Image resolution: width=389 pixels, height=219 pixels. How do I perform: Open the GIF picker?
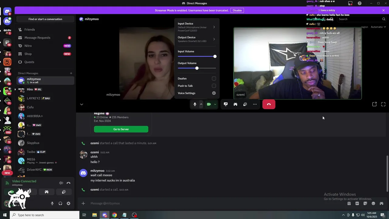tap(357, 203)
